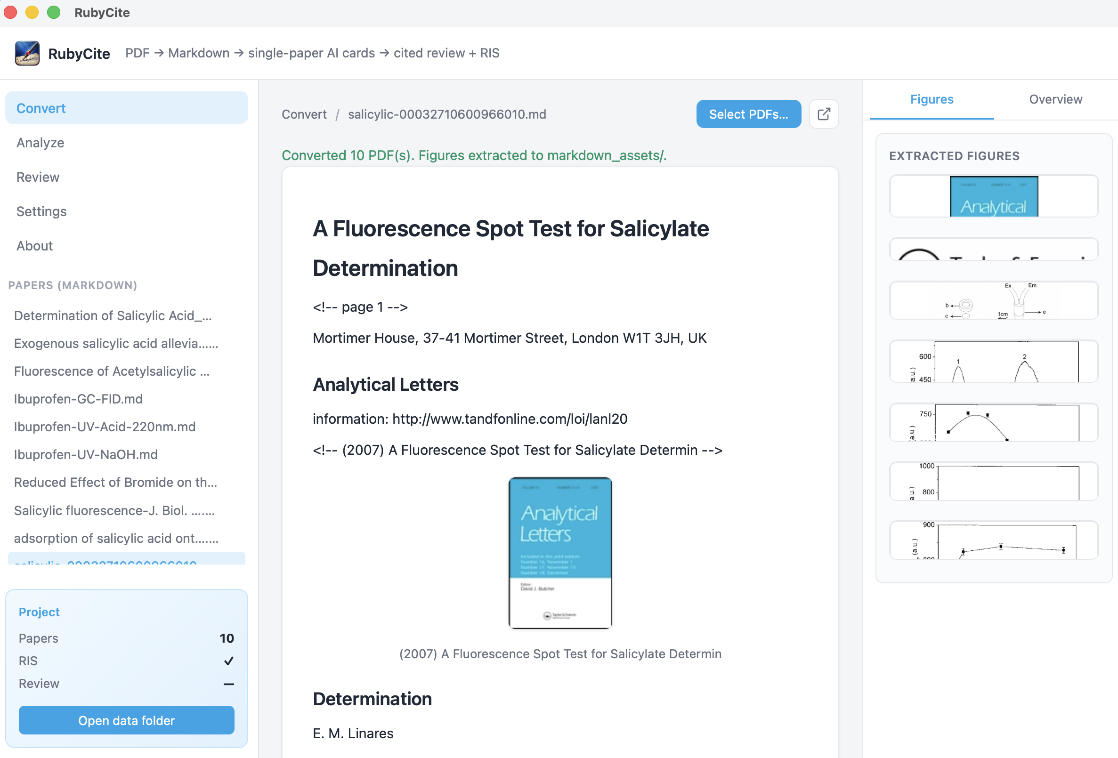Screen dimensions: 1118x758
Task: Open the 1000/800 axis chart thumbnail
Action: 993,481
